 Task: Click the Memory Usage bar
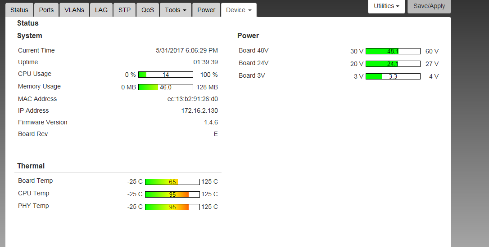[x=165, y=87]
